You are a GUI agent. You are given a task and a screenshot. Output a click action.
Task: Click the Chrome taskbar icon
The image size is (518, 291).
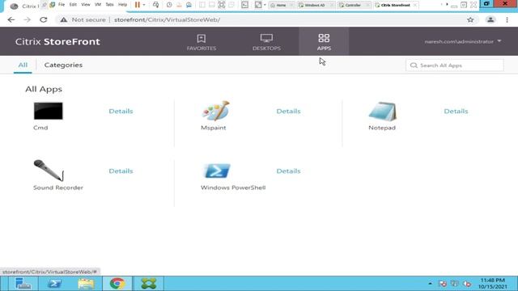[x=117, y=284]
